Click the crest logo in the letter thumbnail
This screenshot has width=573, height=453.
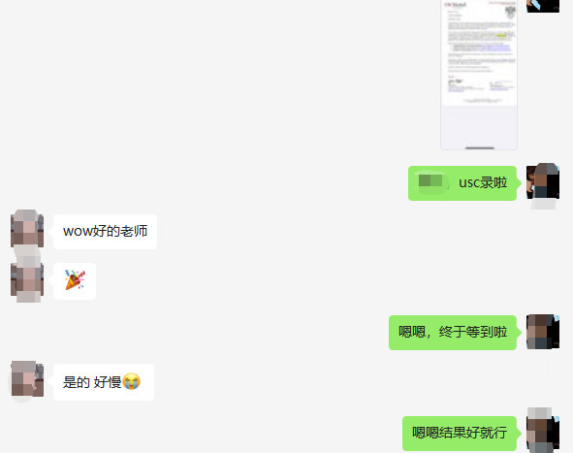coord(510,13)
